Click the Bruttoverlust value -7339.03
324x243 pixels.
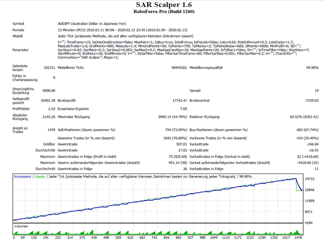312,100
